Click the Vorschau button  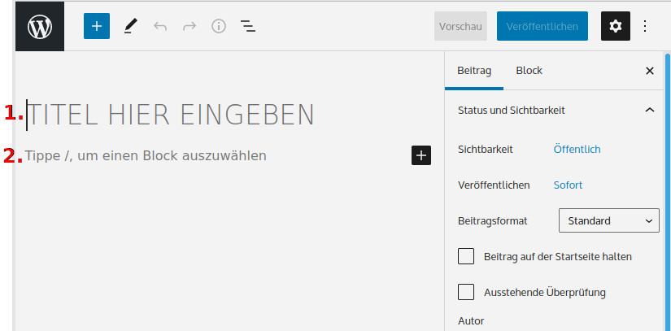coord(460,26)
